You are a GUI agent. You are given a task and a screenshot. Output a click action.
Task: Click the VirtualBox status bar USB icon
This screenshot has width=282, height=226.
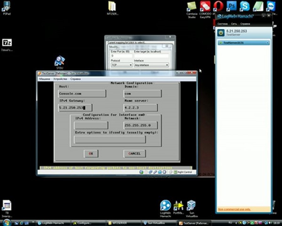click(155, 172)
